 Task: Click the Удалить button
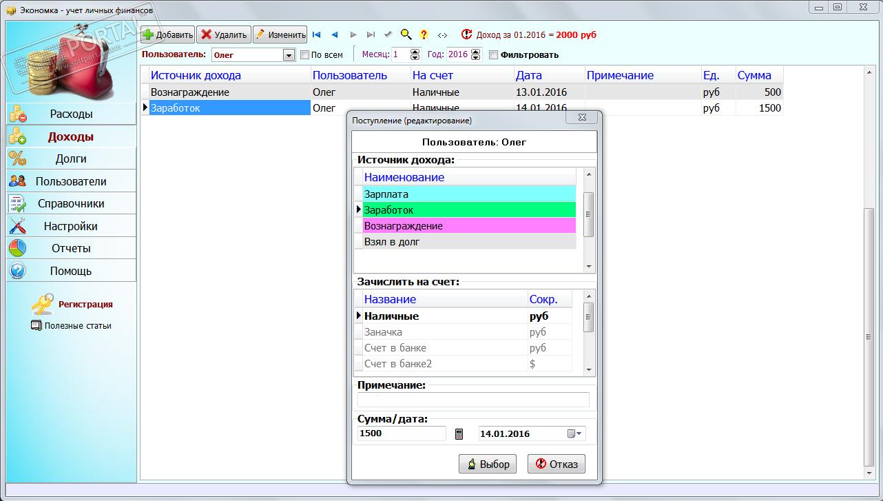coord(224,34)
